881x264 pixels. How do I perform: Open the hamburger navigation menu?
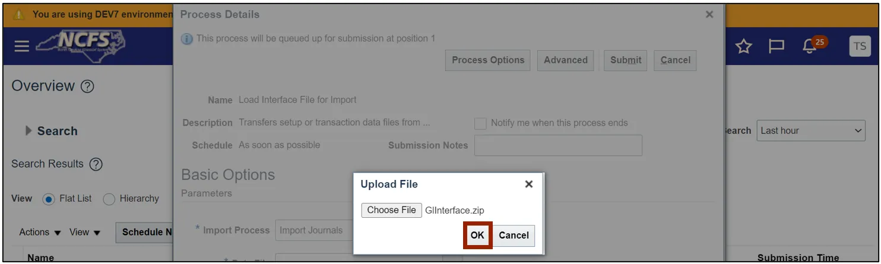tap(22, 46)
